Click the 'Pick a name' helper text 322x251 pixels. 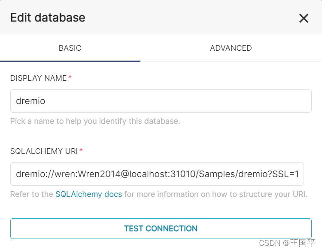tap(95, 121)
